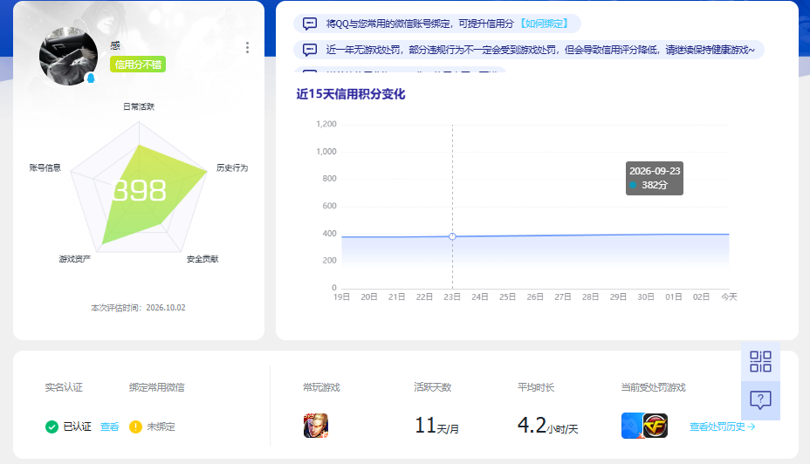Click the 安全贡献 radar label

(202, 259)
